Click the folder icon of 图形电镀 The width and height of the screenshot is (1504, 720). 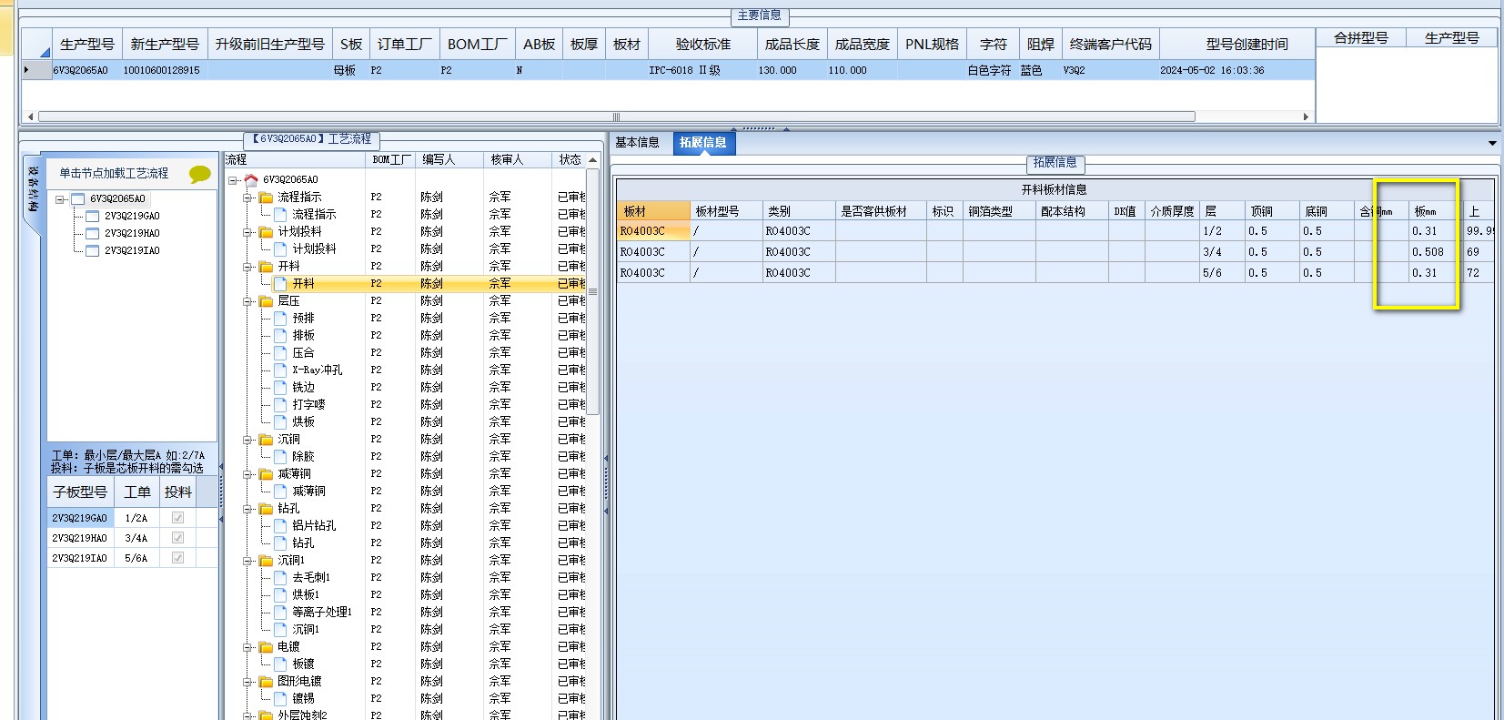click(x=266, y=681)
